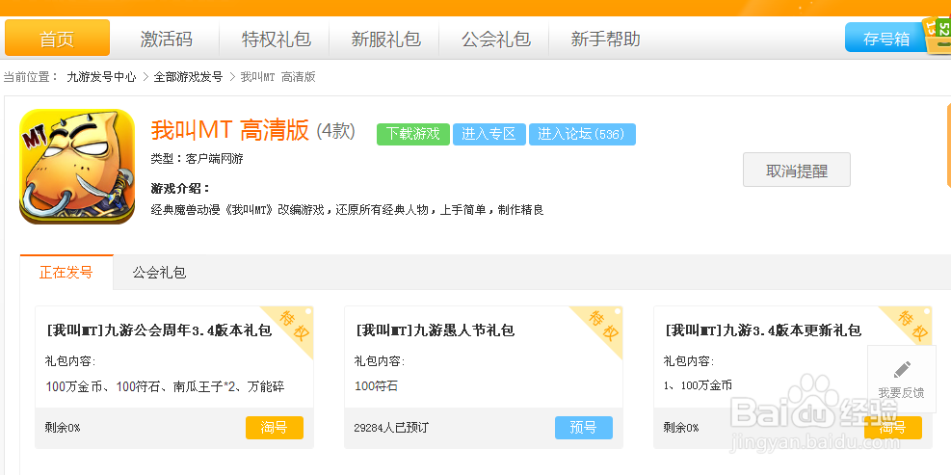Open the 特权礼包 menu item
The width and height of the screenshot is (951, 475).
[x=276, y=39]
